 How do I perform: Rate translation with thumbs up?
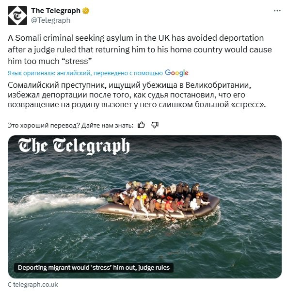141,125
